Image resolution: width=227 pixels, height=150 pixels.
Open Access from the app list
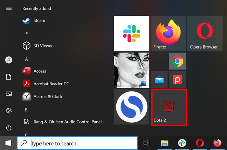pyautogui.click(x=34, y=71)
